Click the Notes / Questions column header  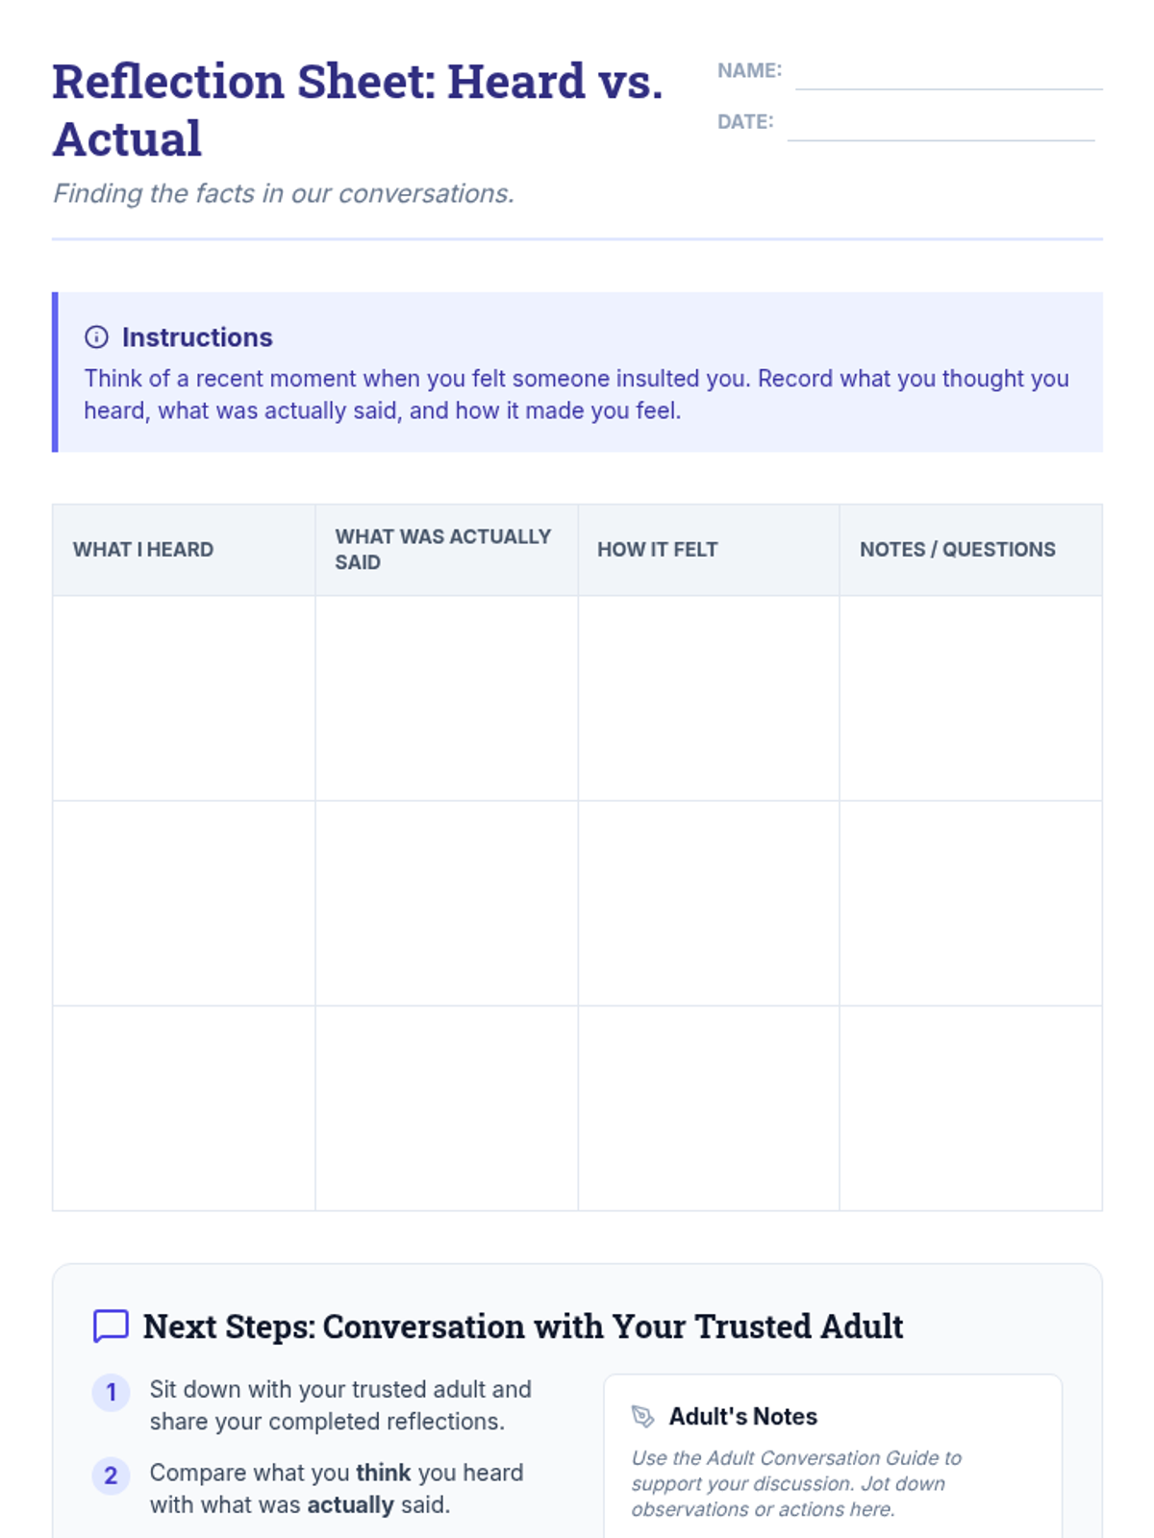tap(957, 550)
